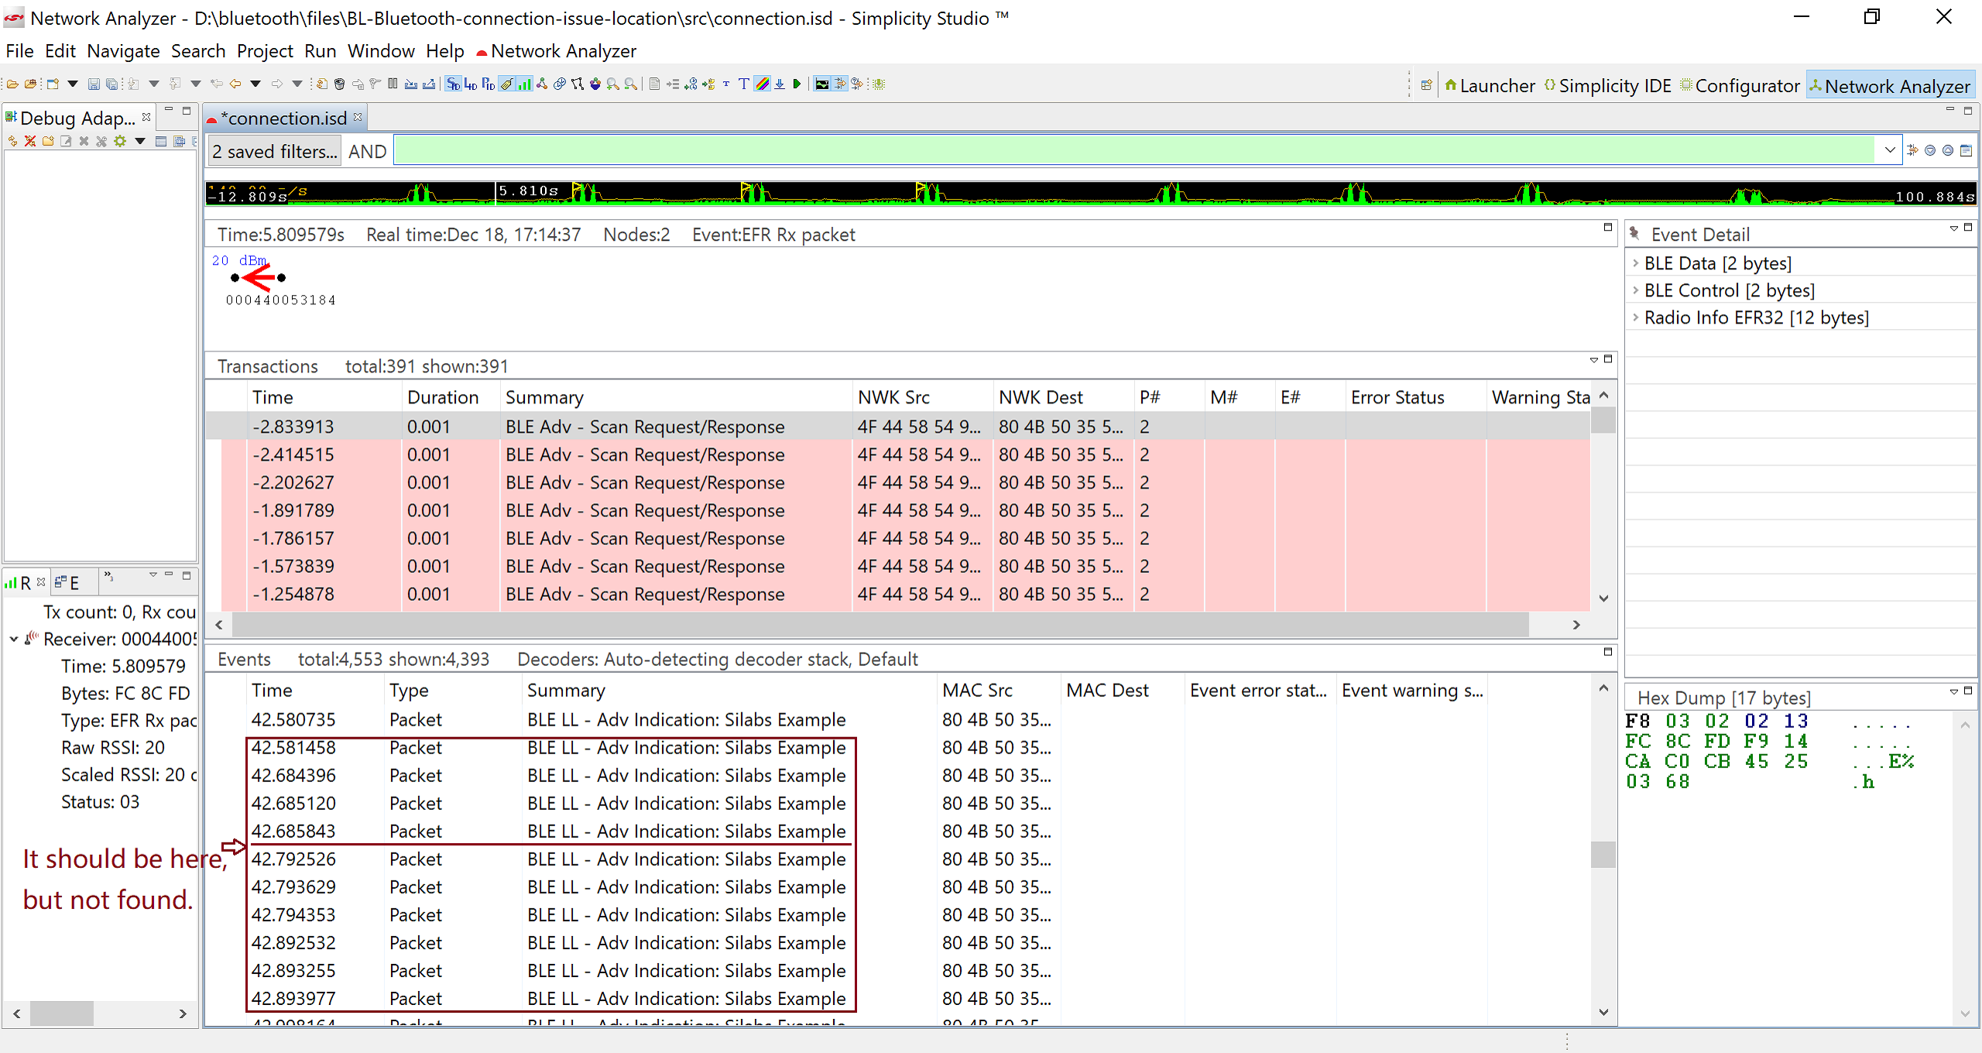This screenshot has width=1982, height=1053.
Task: Click the capture timeline activity bar
Action: (x=1090, y=193)
